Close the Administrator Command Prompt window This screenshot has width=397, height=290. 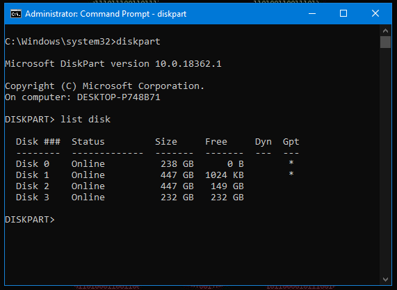coord(375,13)
